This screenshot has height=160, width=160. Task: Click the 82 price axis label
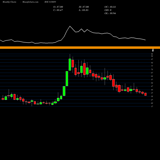tap(152, 63)
